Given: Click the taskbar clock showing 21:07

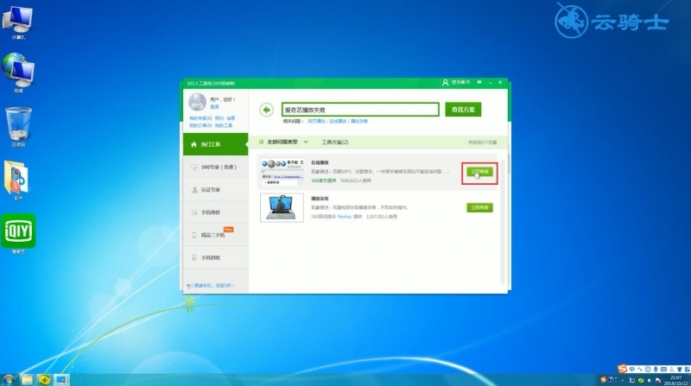Looking at the screenshot, I should click(x=676, y=380).
